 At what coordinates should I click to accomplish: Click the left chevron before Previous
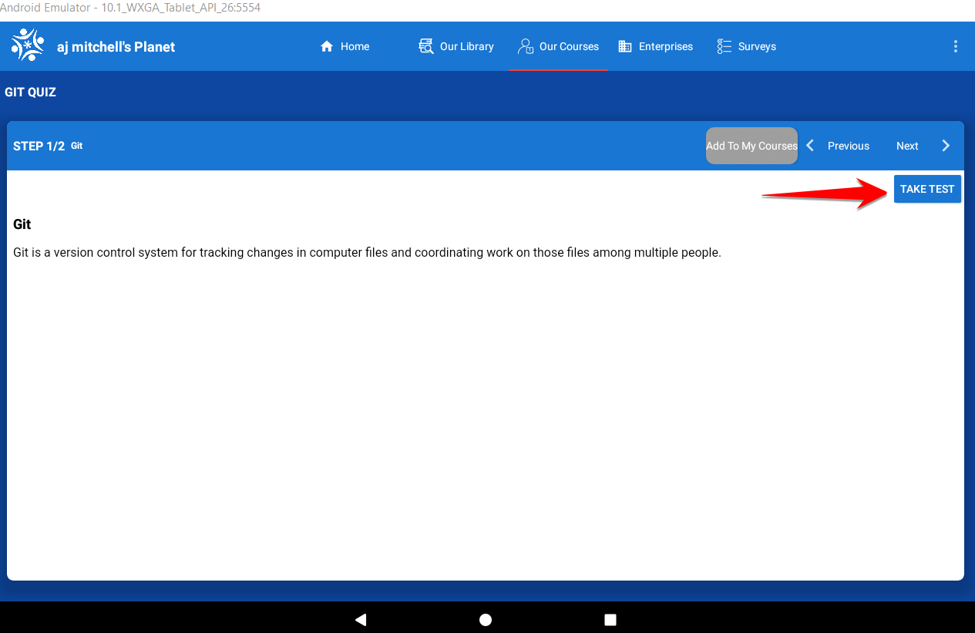[x=809, y=145]
